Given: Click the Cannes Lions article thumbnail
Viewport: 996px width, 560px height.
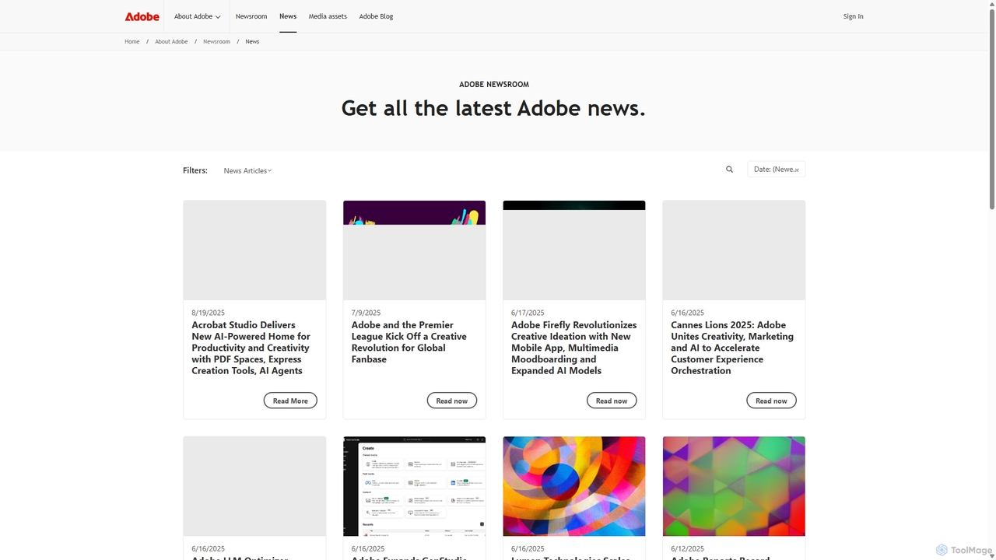Looking at the screenshot, I should [x=734, y=250].
